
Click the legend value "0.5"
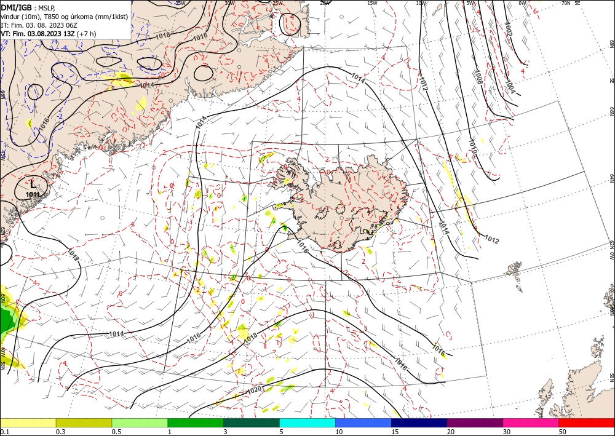116,432
